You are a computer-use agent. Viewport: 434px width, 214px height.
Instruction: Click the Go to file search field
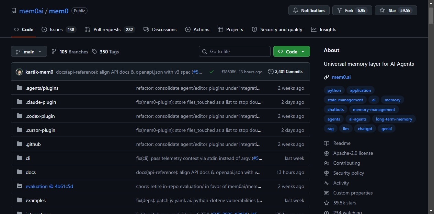click(x=235, y=51)
